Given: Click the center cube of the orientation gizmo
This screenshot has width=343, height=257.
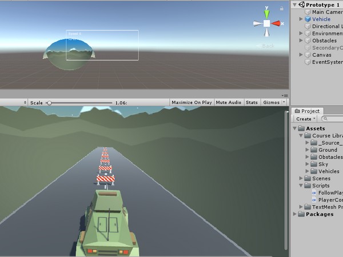Looking at the screenshot, I should (266, 23).
